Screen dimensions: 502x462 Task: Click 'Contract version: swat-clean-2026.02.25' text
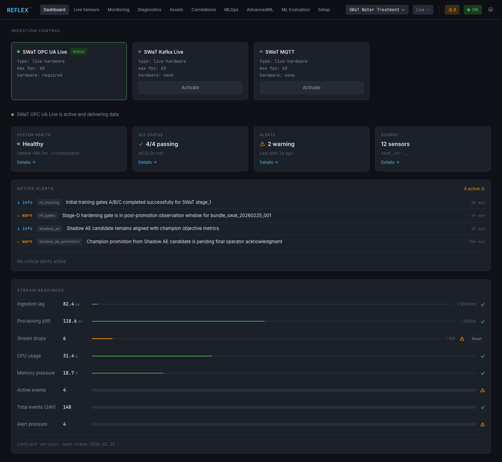tap(66, 444)
